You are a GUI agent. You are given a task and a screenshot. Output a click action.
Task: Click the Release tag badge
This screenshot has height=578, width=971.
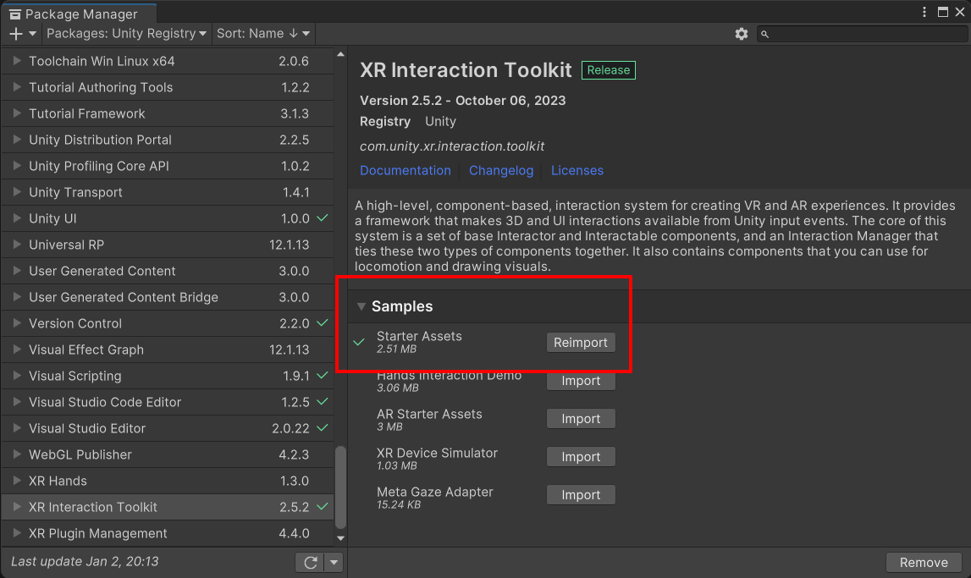point(609,70)
